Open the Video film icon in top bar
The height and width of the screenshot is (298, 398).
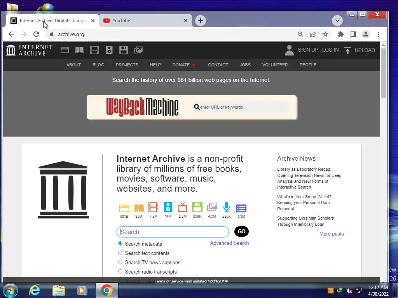(94, 50)
